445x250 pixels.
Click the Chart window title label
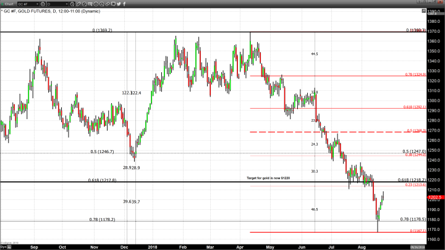tap(9, 4)
